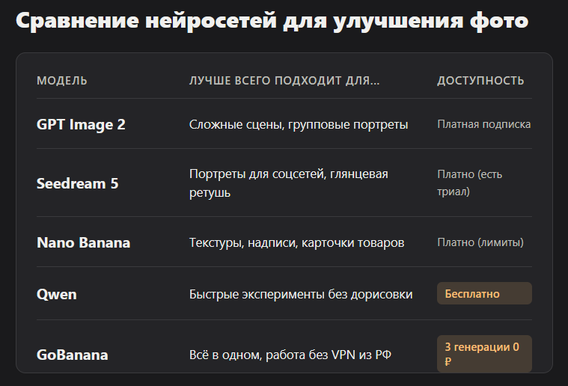Click the 'GPT Image 2' model name
Viewport: 568px width, 386px height.
pyautogui.click(x=81, y=125)
